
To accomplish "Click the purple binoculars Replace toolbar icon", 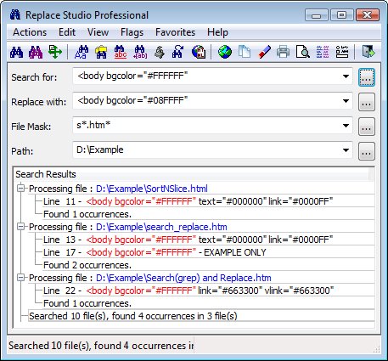I will click(x=36, y=52).
